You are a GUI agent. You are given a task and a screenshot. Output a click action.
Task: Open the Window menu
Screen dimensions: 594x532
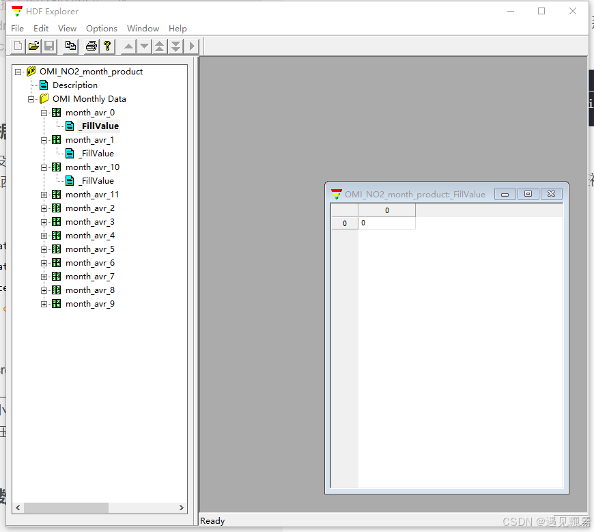[143, 29]
